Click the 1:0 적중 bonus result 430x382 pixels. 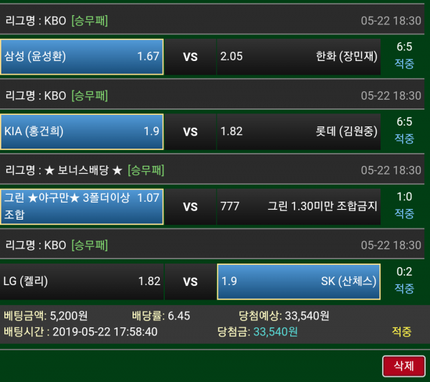point(404,205)
